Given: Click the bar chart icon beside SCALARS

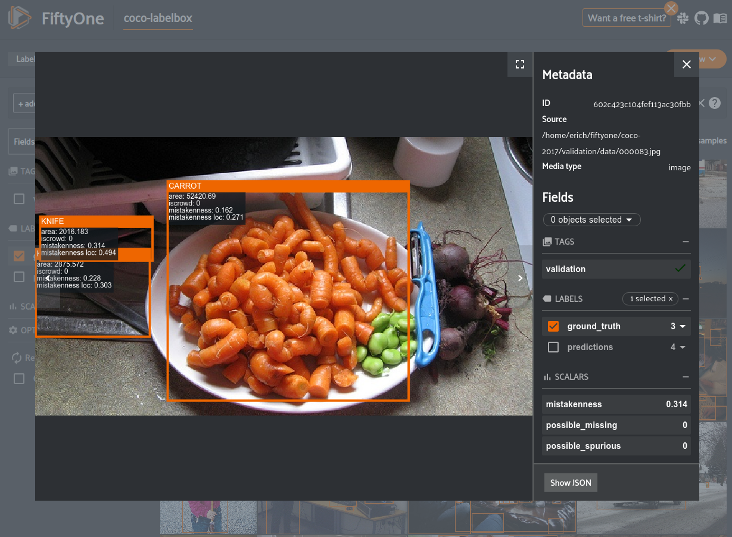Looking at the screenshot, I should pos(547,377).
